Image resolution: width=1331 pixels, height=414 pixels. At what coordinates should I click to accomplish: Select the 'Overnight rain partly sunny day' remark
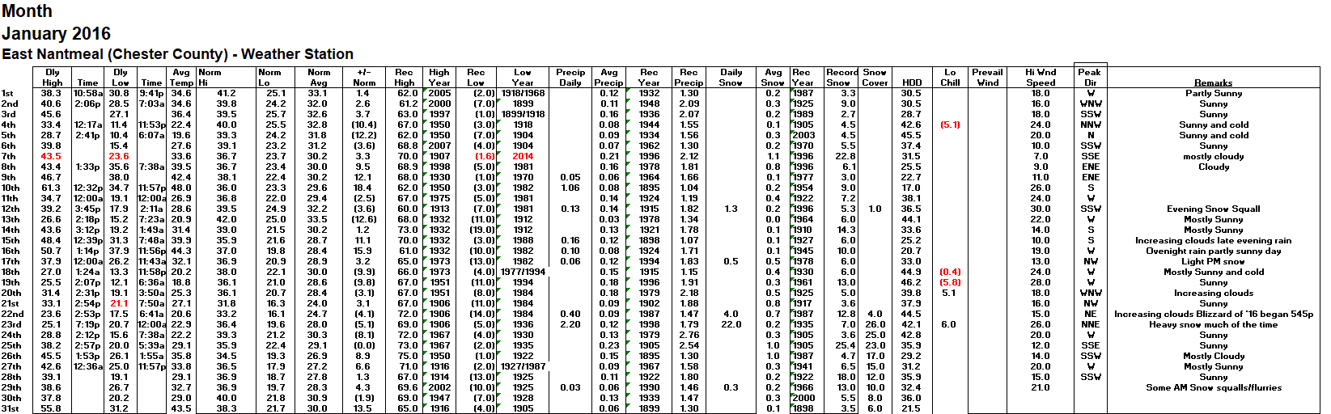(1213, 251)
